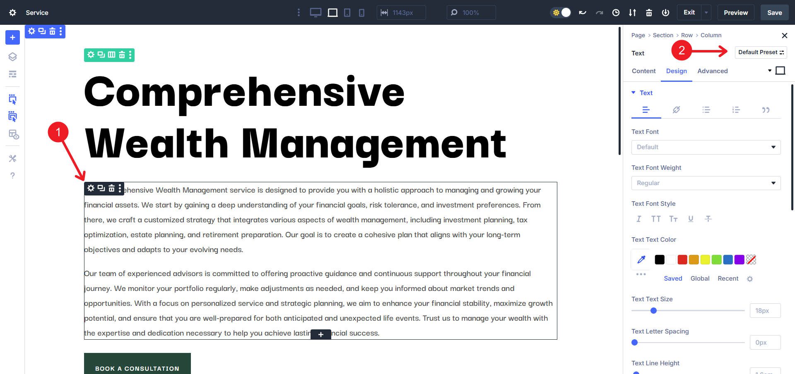
Task: Click the undo arrow in top bar
Action: (x=583, y=13)
